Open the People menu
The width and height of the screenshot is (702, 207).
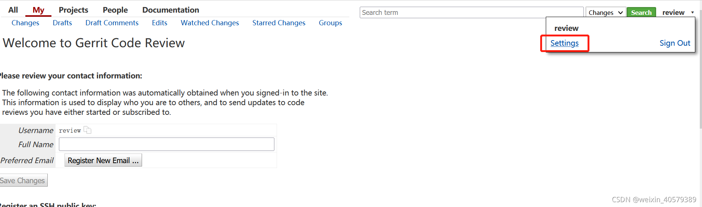tap(115, 10)
